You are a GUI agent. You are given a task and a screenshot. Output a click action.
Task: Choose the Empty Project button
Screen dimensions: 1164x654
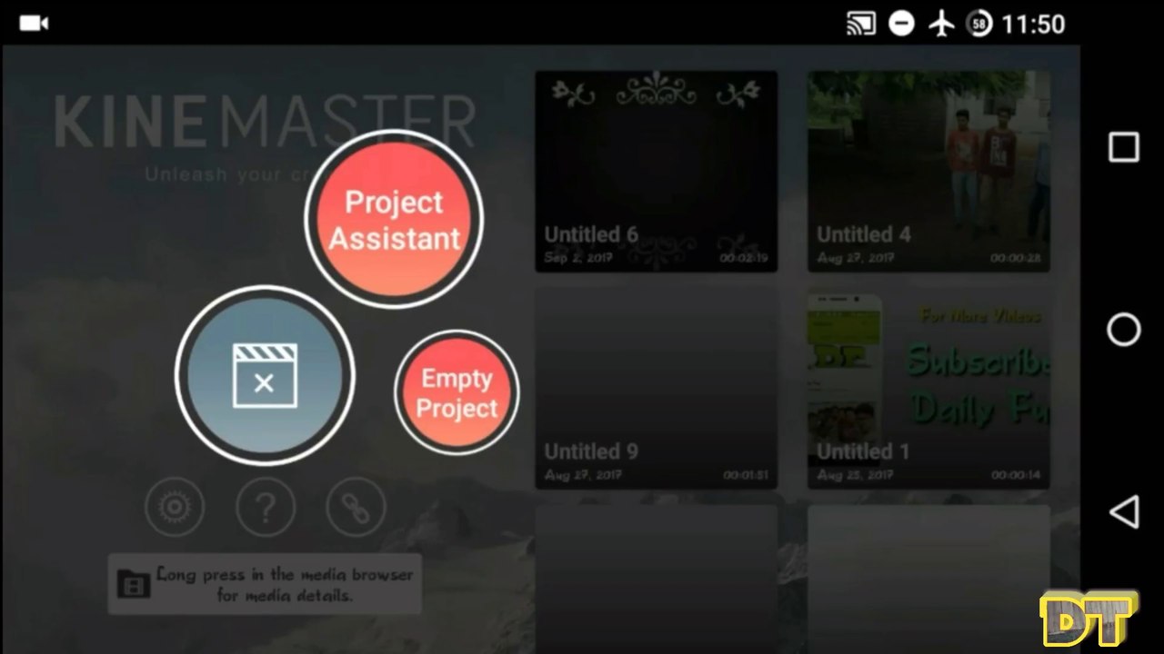(x=457, y=392)
